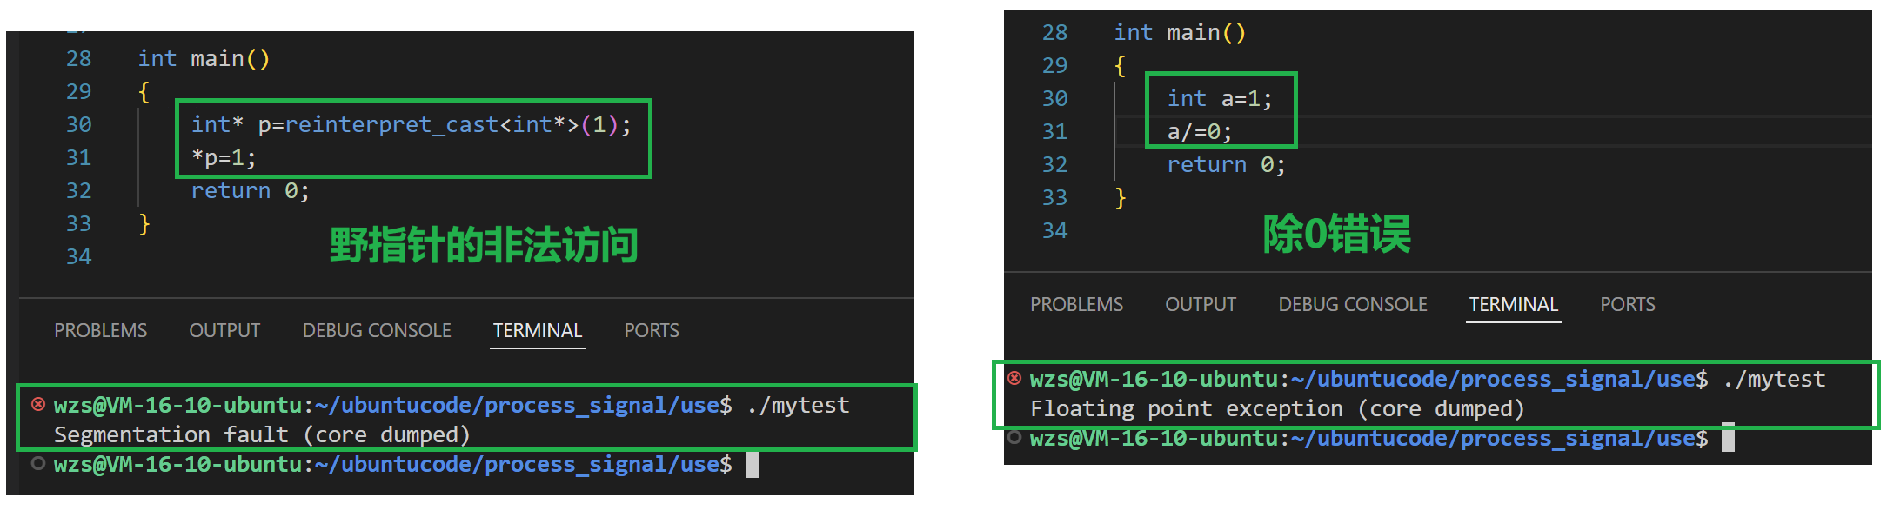Open OUTPUT tab in right panel
1887x510 pixels.
tap(1201, 305)
